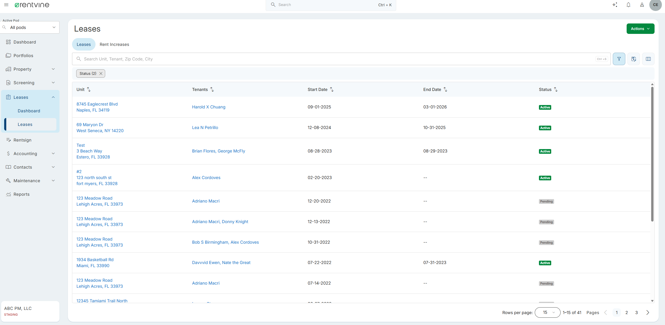Switch to Rent Increases tab
Viewport: 665px width, 325px height.
114,44
